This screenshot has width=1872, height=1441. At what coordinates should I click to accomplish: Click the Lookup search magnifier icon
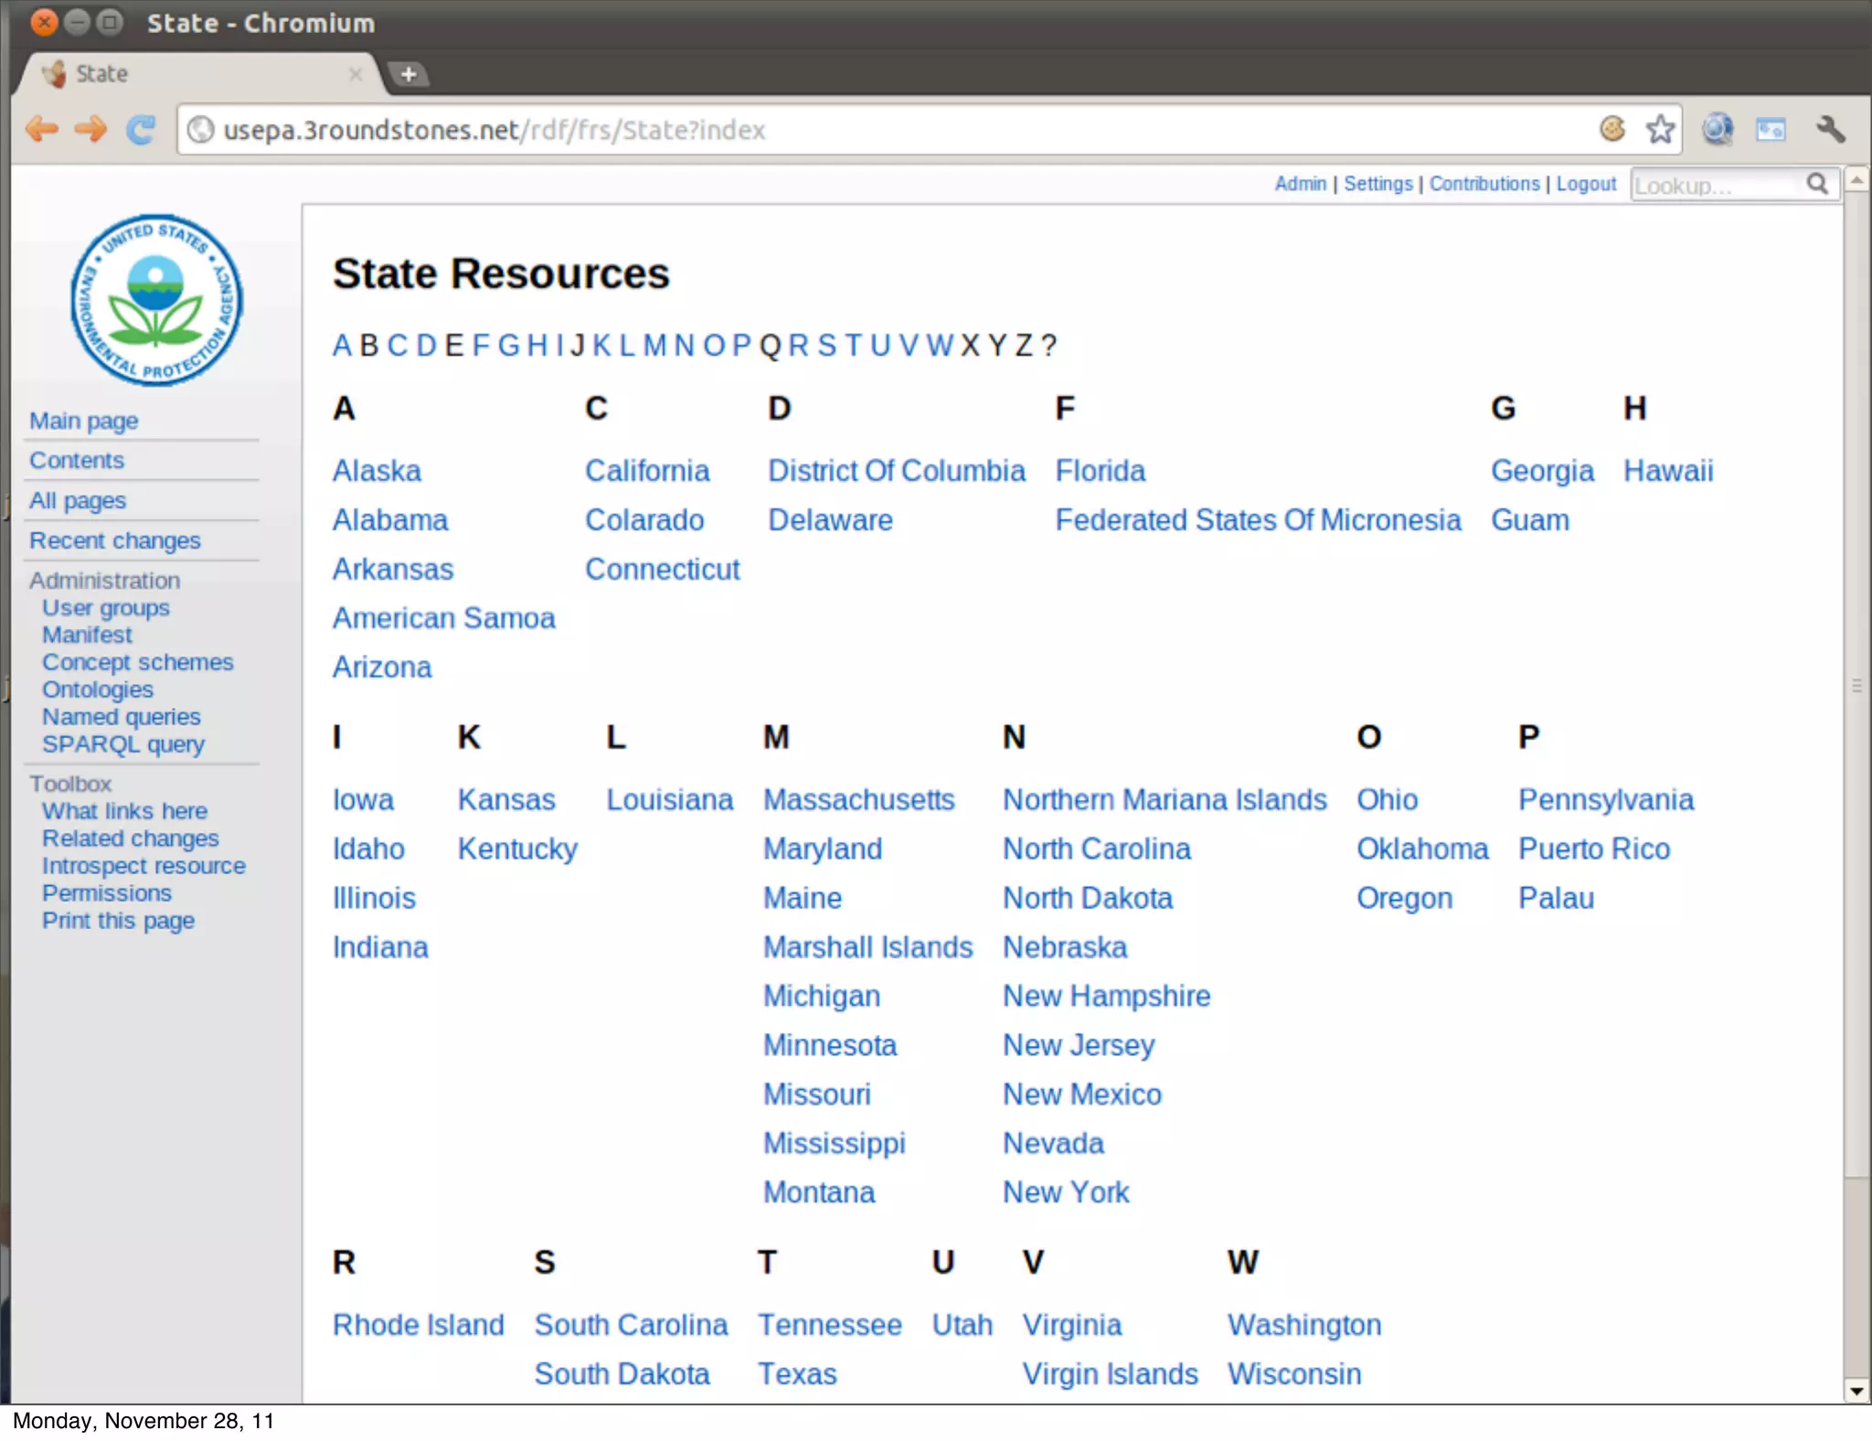click(x=1817, y=185)
